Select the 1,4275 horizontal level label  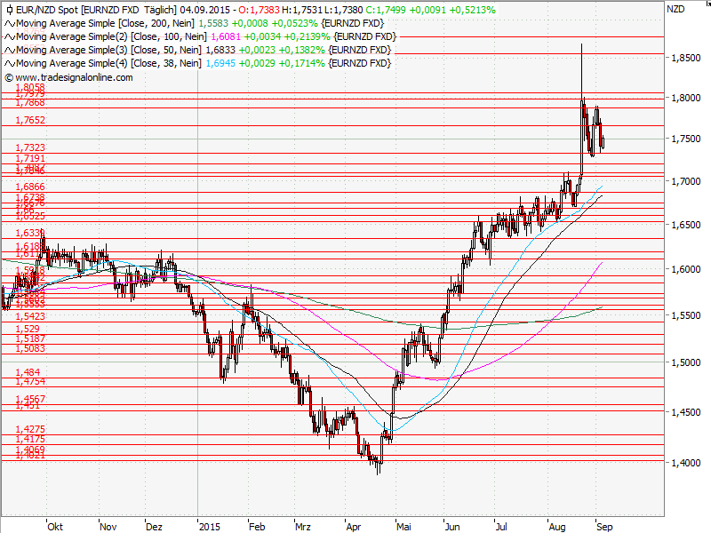click(30, 429)
